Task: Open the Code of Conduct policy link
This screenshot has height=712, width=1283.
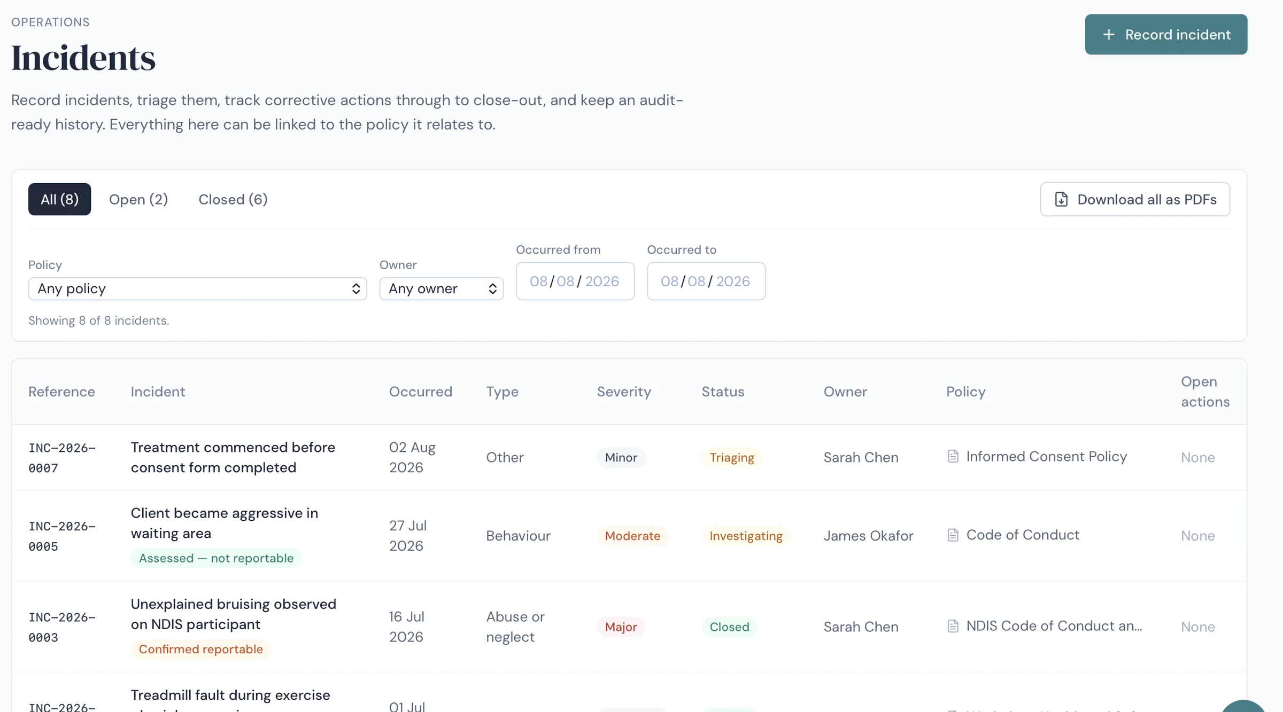Action: click(x=1023, y=535)
